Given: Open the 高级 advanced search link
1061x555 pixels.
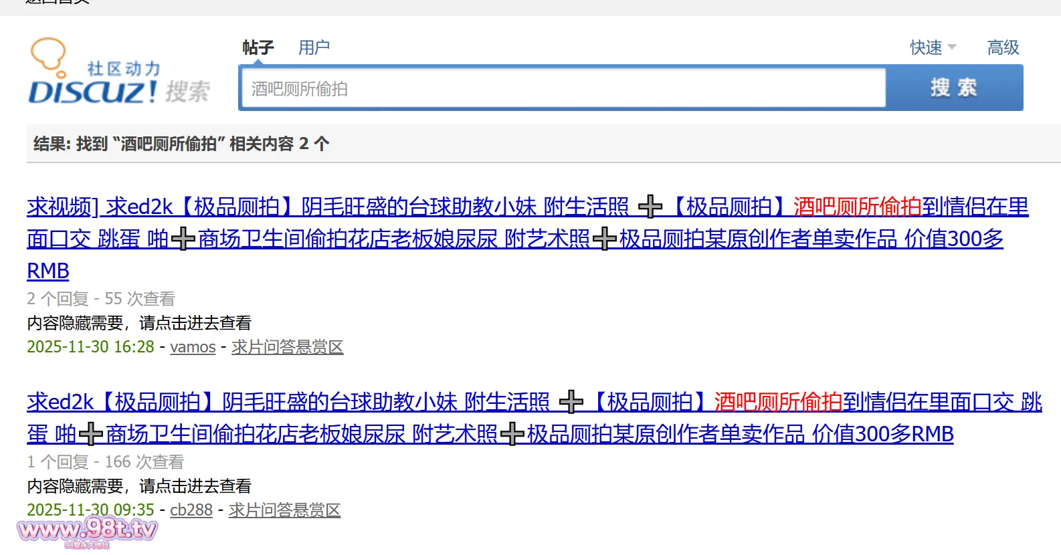Looking at the screenshot, I should coord(1003,47).
